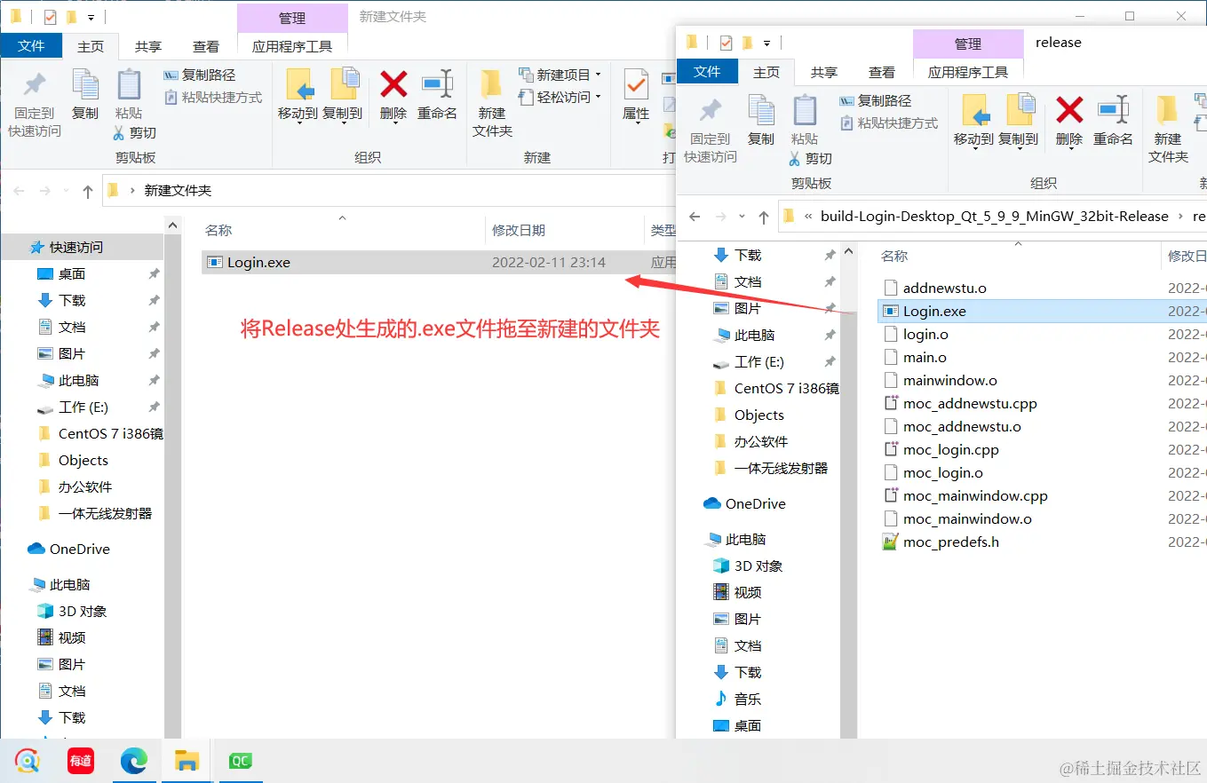Click 剪切 (Cut) in left window ribbon
Viewport: 1207px width, 783px height.
[x=135, y=132]
